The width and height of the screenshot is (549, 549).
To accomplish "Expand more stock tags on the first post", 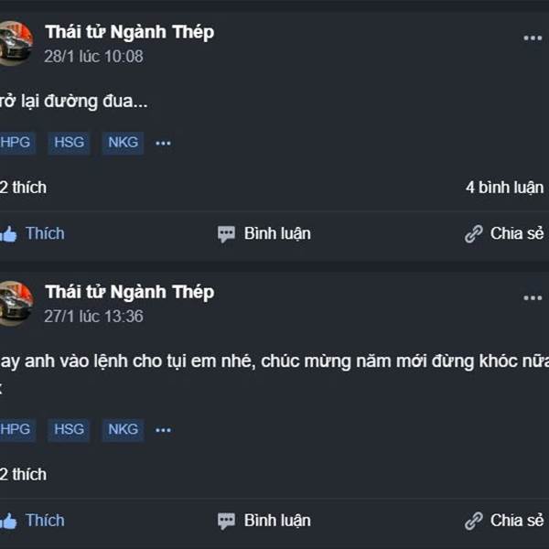I will [163, 144].
